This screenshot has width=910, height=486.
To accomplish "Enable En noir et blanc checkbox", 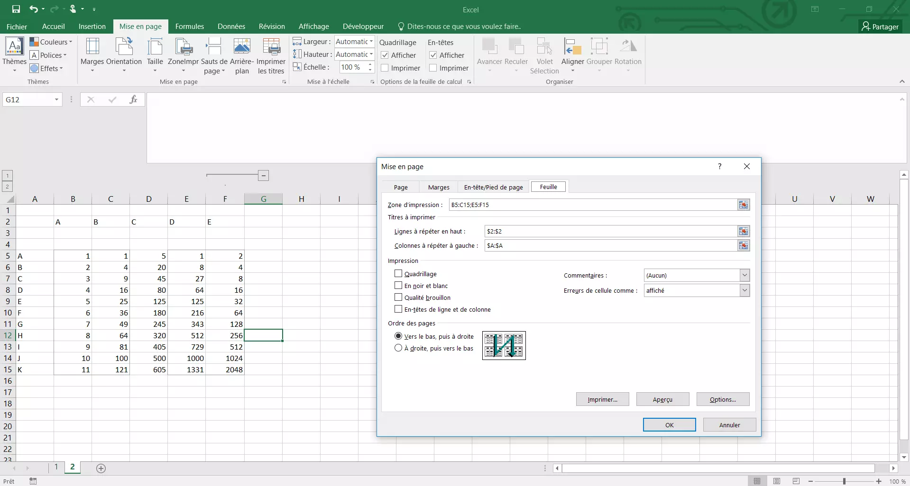I will (x=398, y=286).
